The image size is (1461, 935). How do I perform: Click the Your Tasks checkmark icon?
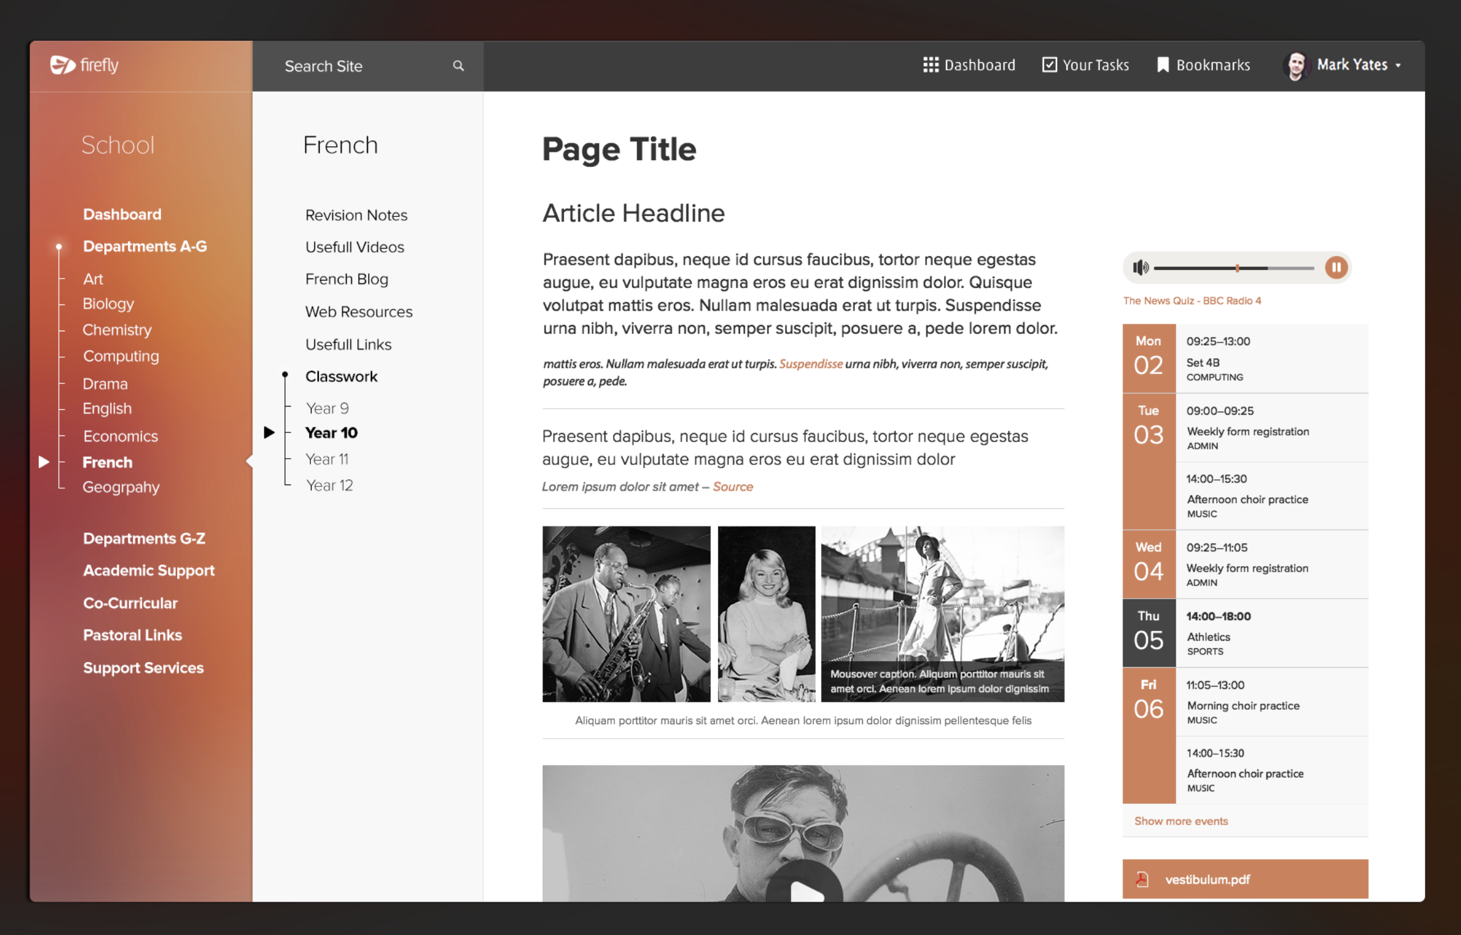[x=1049, y=65]
